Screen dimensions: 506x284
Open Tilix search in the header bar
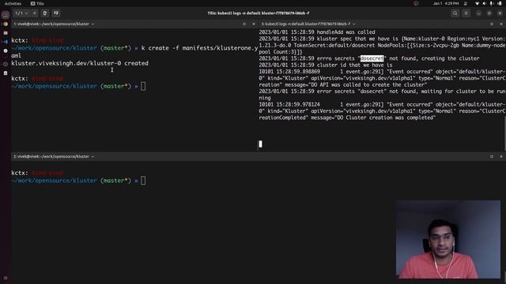pyautogui.click(x=455, y=13)
